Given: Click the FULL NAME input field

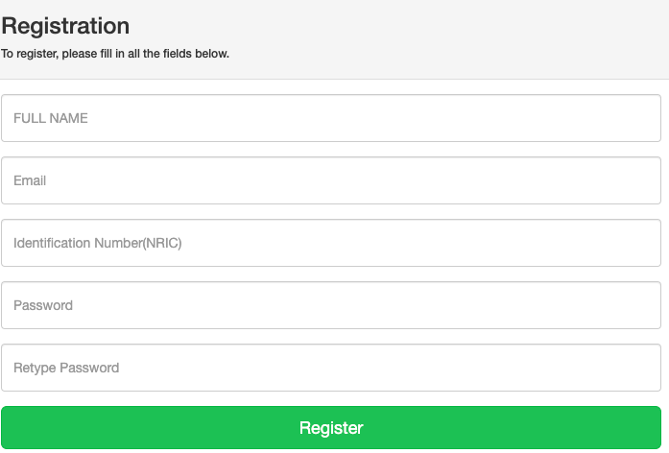Looking at the screenshot, I should pos(331,118).
